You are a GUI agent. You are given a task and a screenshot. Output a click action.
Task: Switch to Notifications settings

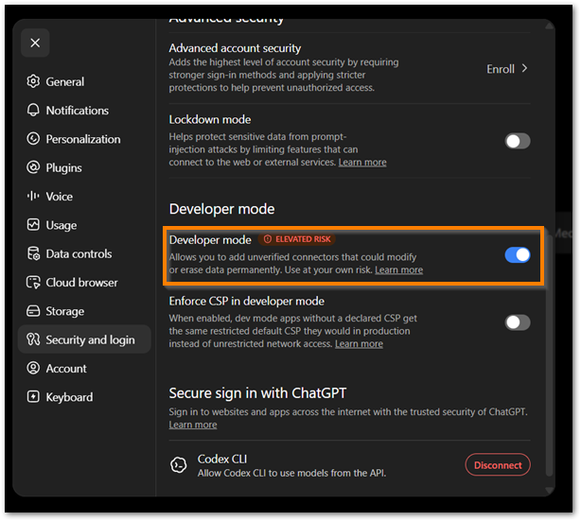[x=84, y=111]
